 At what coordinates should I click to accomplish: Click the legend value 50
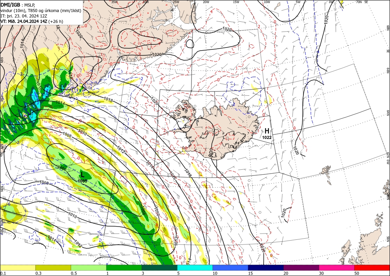357,273
